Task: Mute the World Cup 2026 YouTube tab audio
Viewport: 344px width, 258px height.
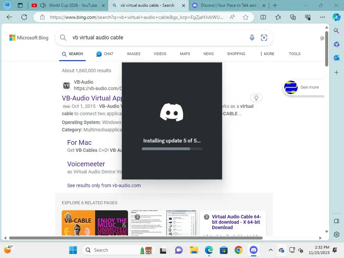Action: pyautogui.click(x=43, y=5)
